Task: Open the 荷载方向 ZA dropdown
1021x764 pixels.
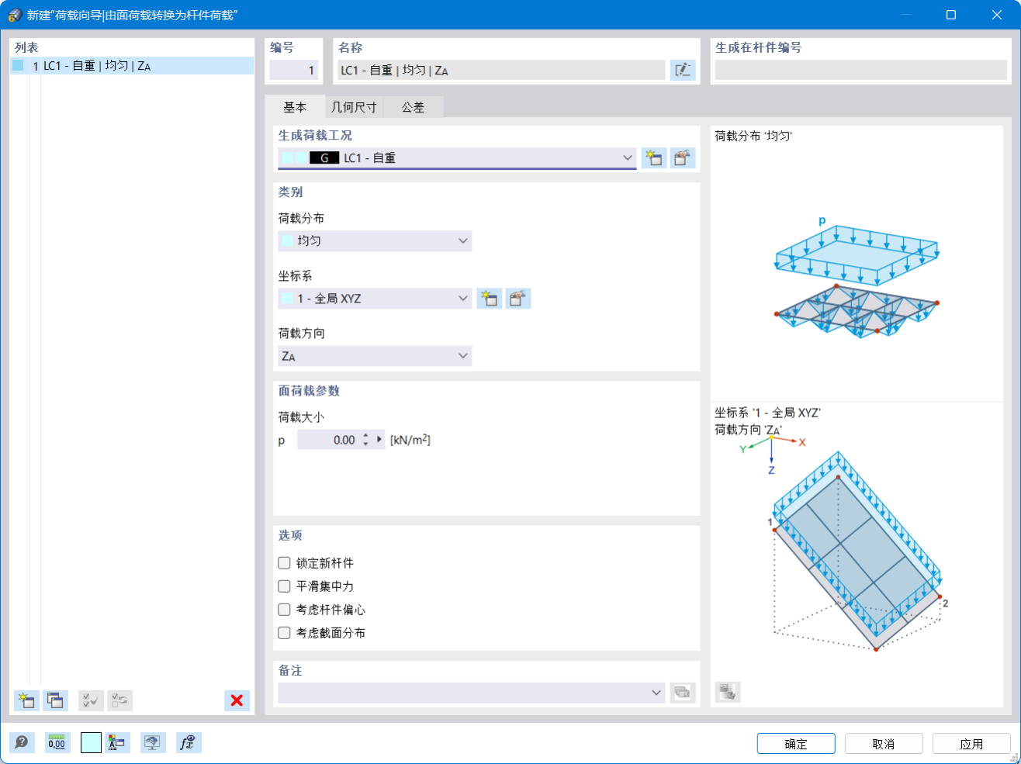Action: (x=375, y=356)
